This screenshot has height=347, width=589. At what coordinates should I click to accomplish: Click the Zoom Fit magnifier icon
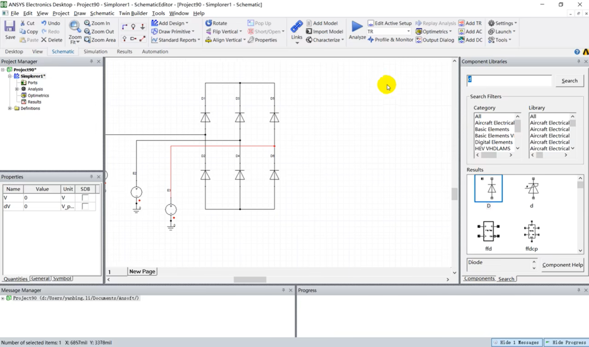(75, 27)
